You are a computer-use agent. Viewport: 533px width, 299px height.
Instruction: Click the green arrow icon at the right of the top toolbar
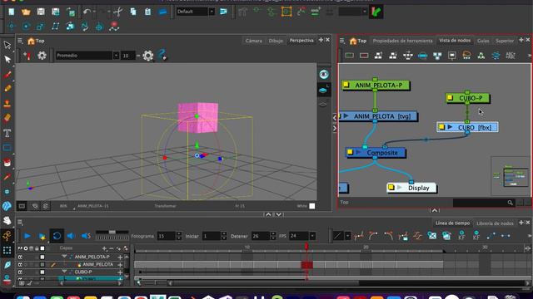coord(376,12)
